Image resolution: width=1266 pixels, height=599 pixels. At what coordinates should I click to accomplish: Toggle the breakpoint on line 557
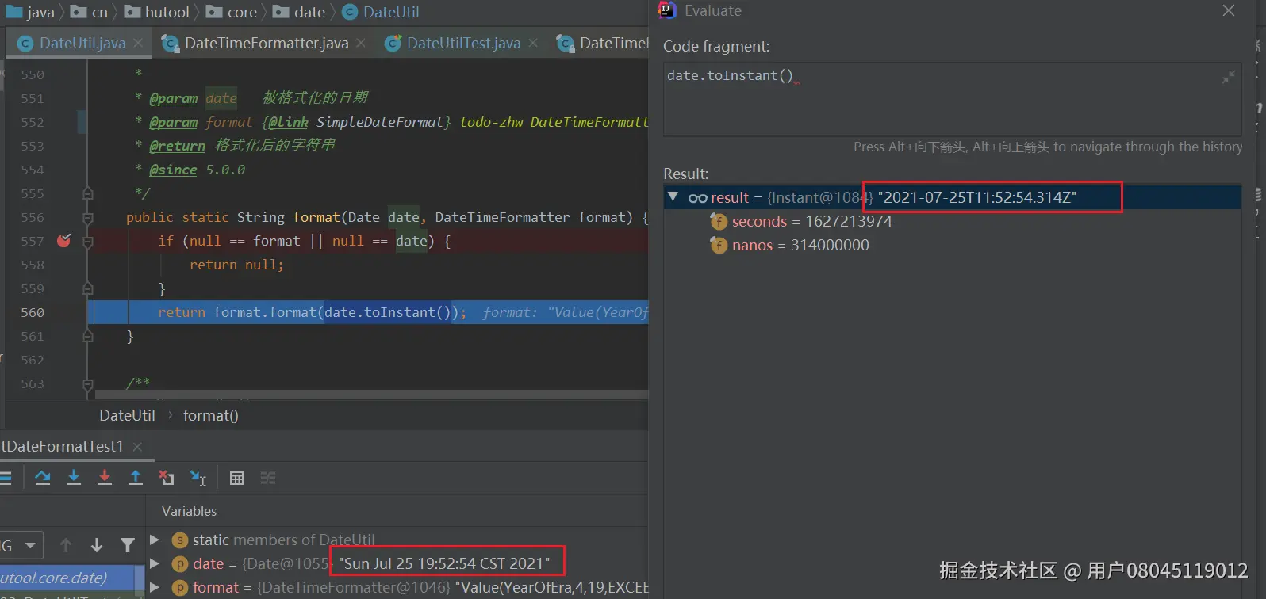64,241
